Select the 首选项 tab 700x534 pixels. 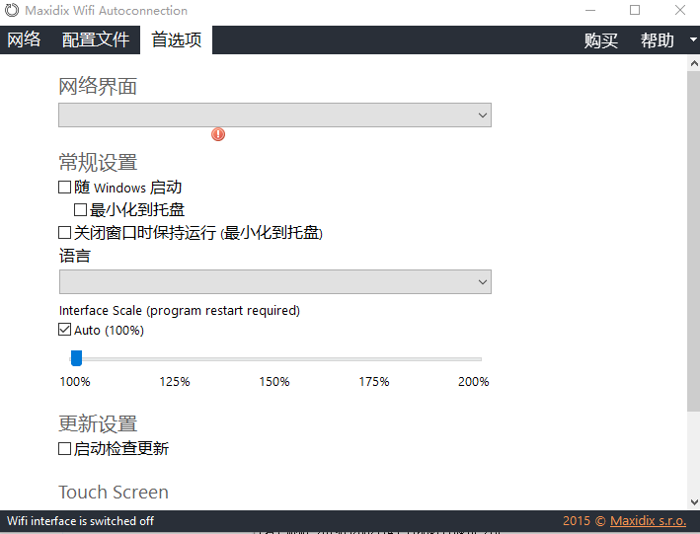(177, 40)
